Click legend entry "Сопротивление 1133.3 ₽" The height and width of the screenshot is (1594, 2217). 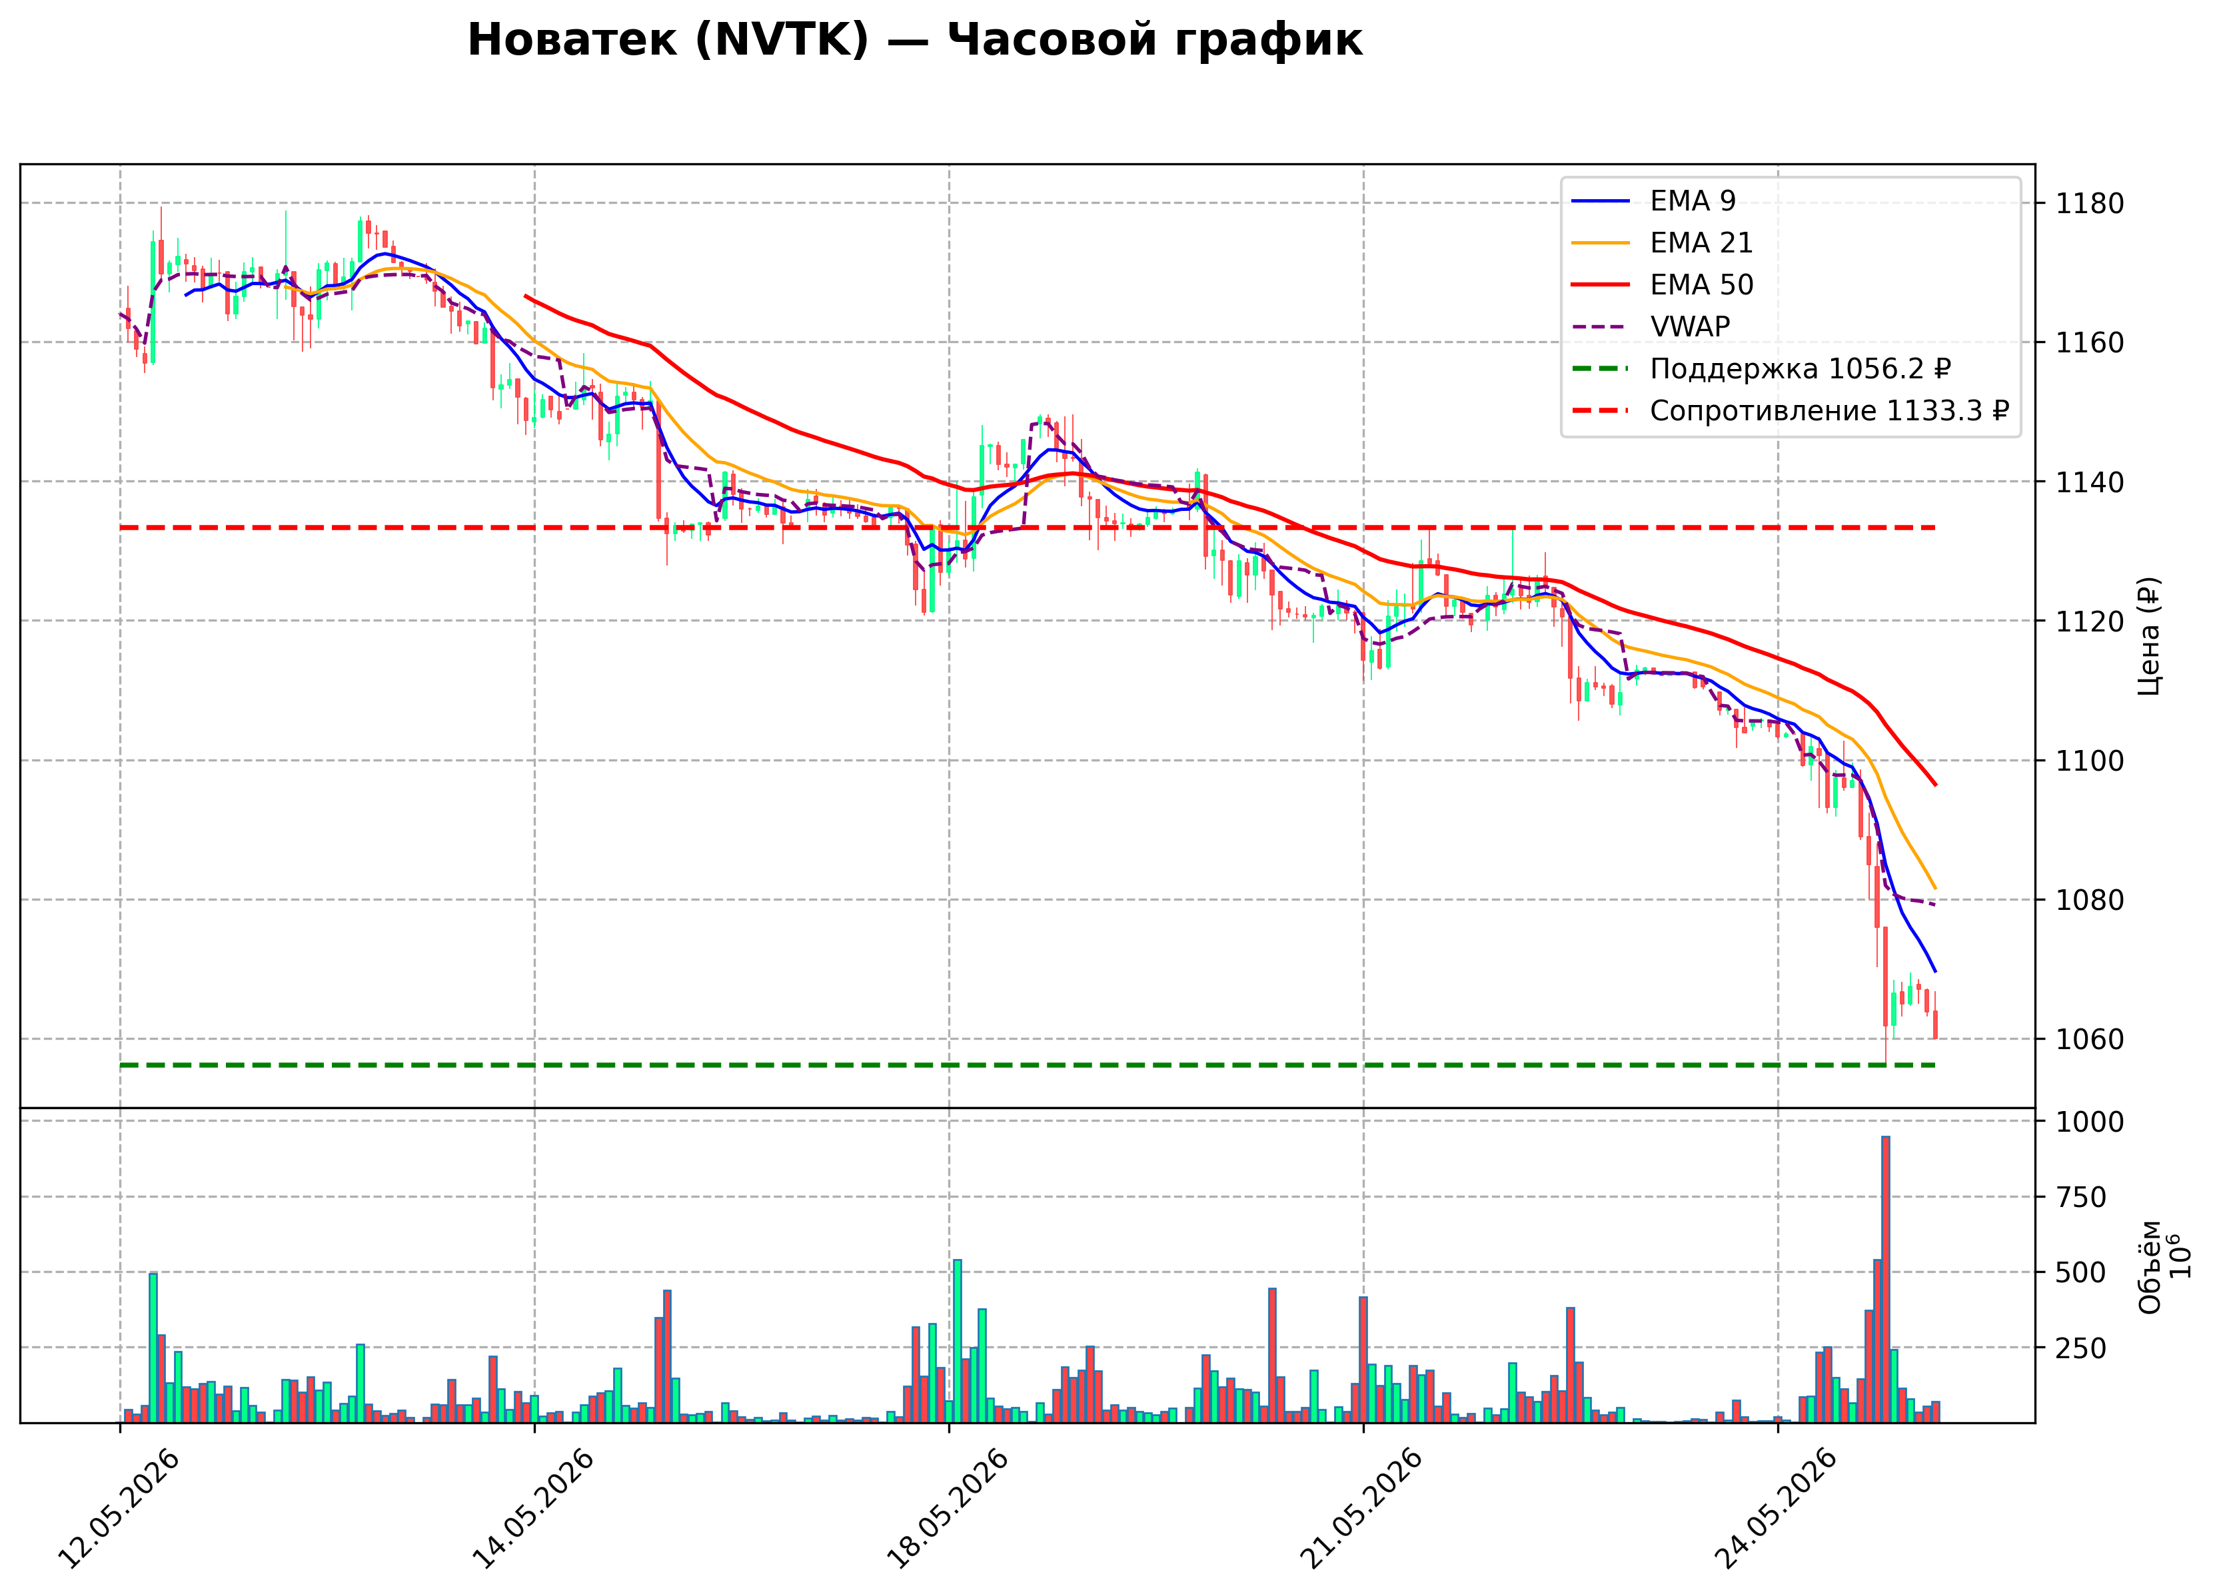point(1830,412)
